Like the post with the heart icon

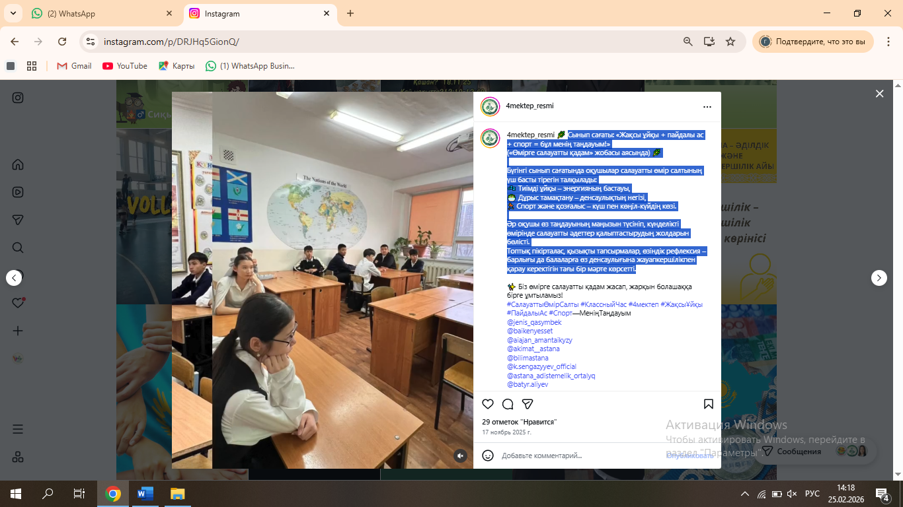tap(488, 404)
